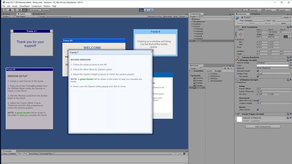Click the Pos X input field
This screenshot has width=292, height=164.
(x=262, y=32)
